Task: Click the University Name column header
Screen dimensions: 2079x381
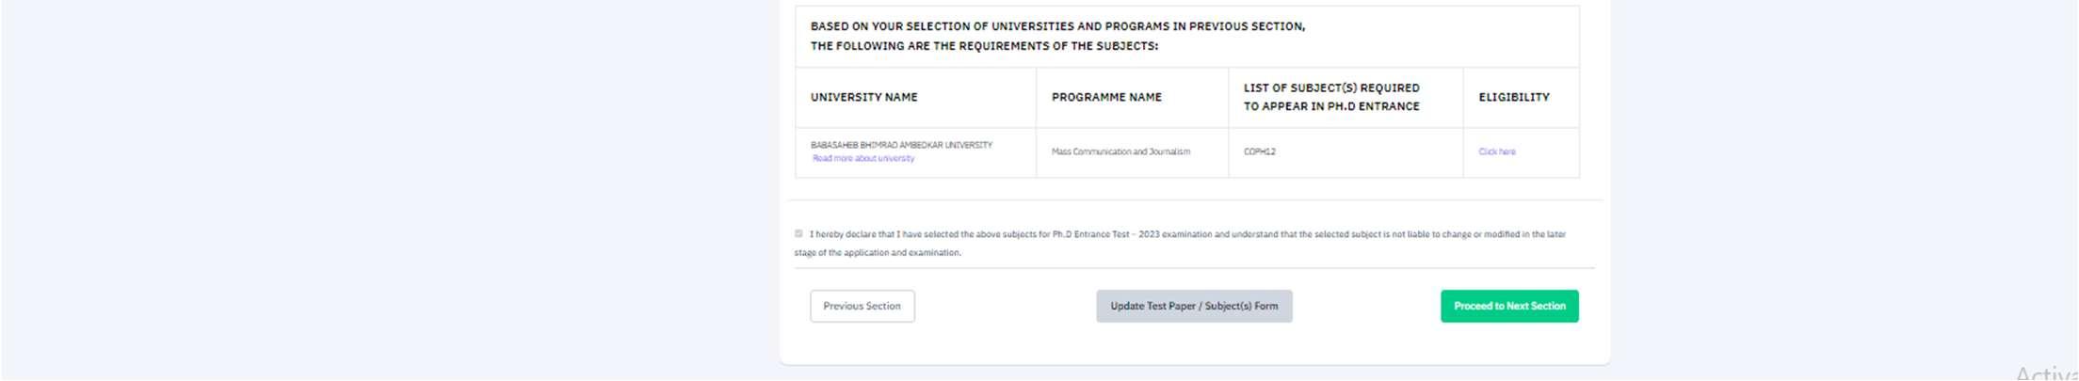Action: coord(863,97)
